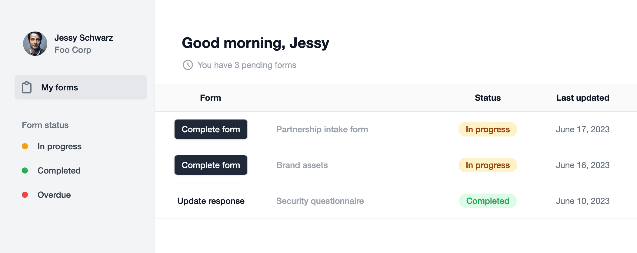This screenshot has height=253, width=637.
Task: Complete the Partnership intake form
Action: click(x=211, y=129)
